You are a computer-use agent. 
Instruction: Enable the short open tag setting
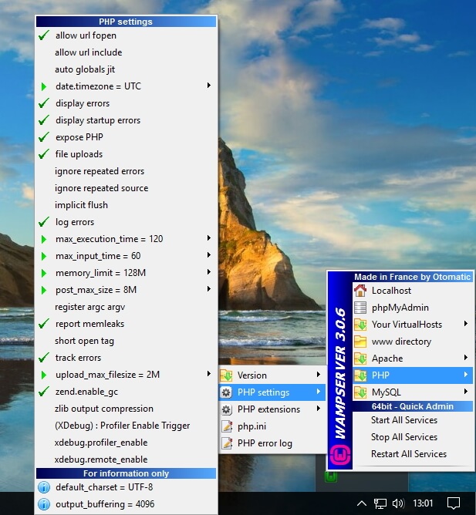[x=84, y=341]
